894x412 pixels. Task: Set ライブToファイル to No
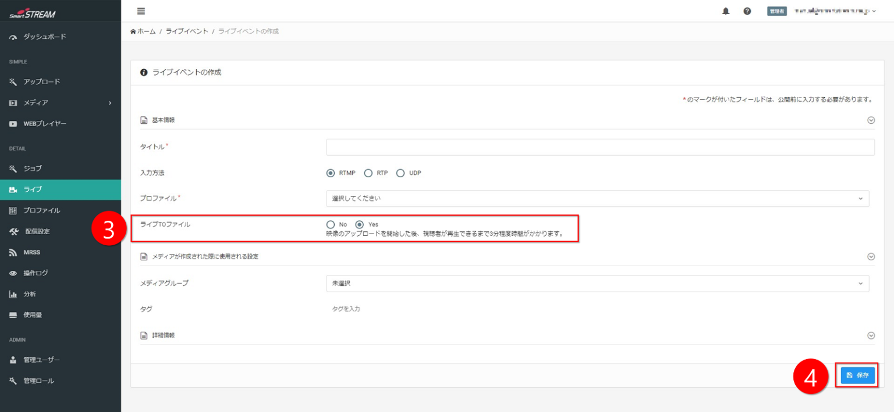(x=331, y=224)
